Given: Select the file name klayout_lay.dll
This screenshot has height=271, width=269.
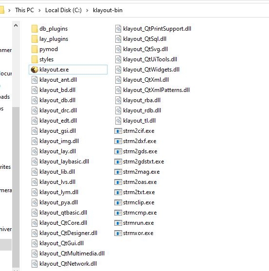Looking at the screenshot, I should pyautogui.click(x=58, y=151).
